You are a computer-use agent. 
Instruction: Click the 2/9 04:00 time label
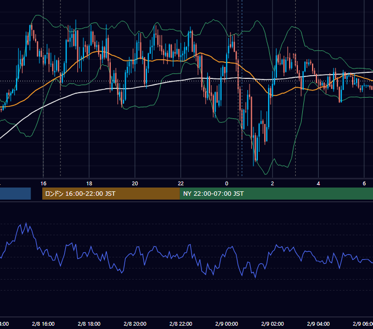click(318, 324)
